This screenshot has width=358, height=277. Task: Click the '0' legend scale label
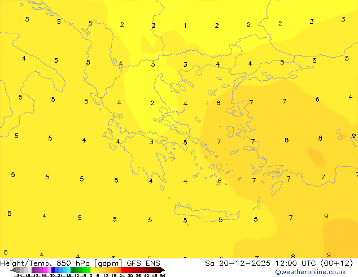pyautogui.click(x=91, y=276)
